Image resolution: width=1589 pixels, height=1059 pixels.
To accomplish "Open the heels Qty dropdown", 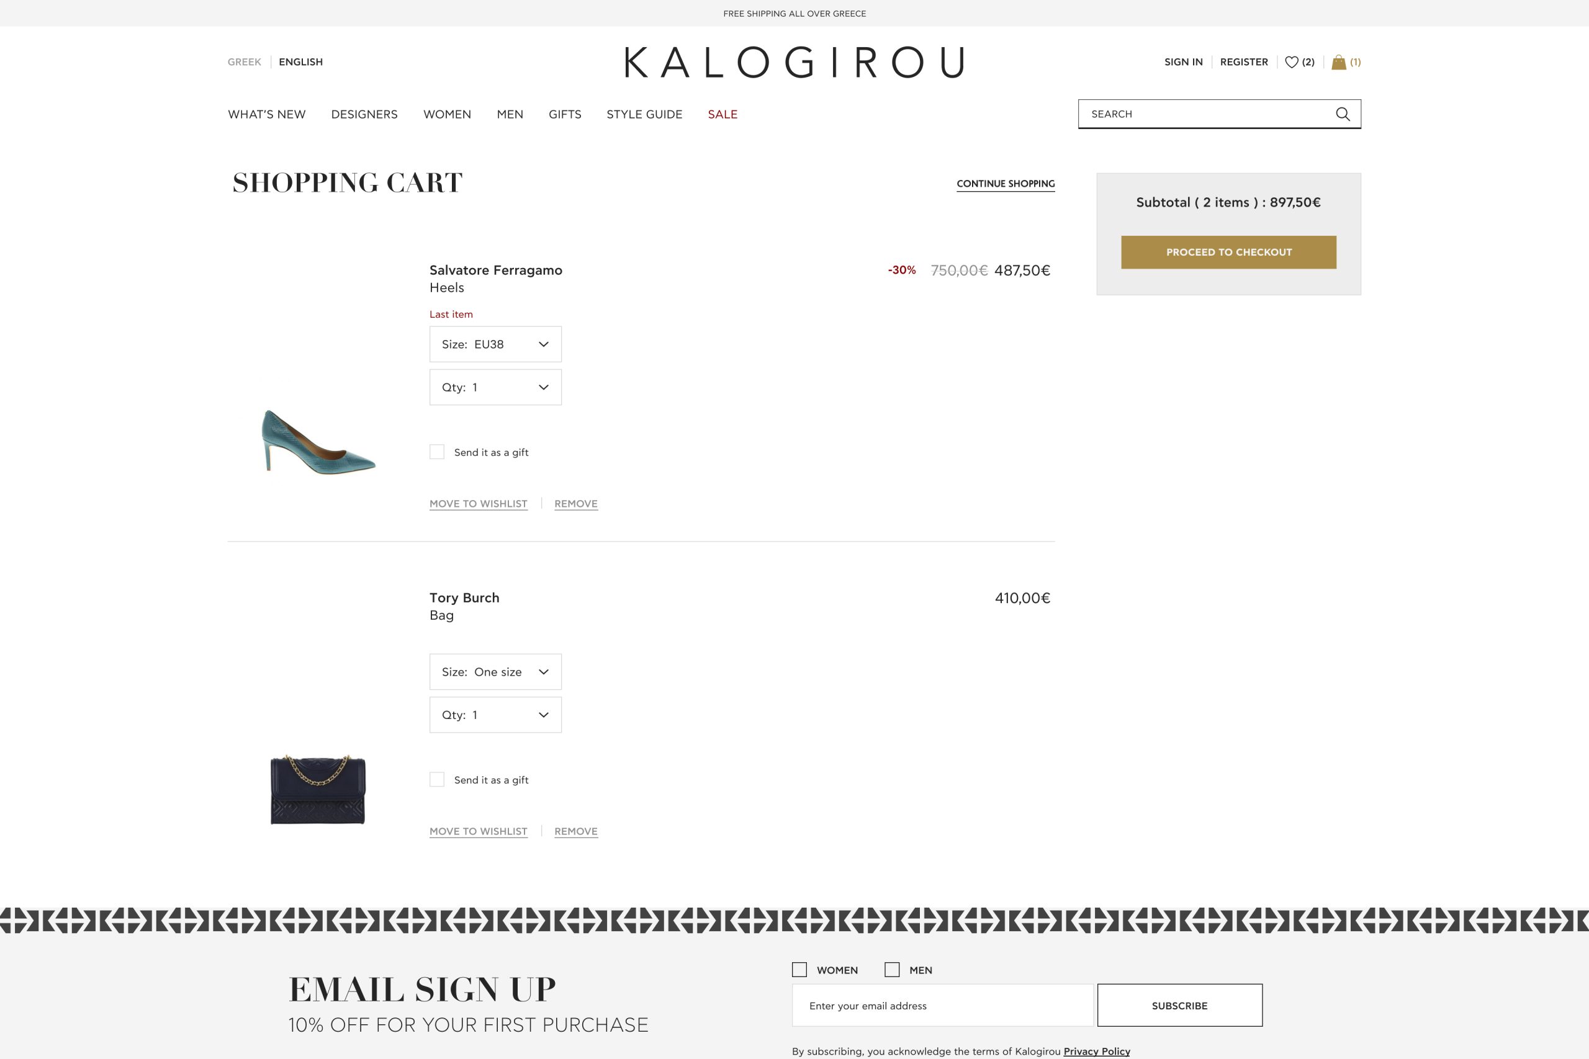I will (495, 387).
